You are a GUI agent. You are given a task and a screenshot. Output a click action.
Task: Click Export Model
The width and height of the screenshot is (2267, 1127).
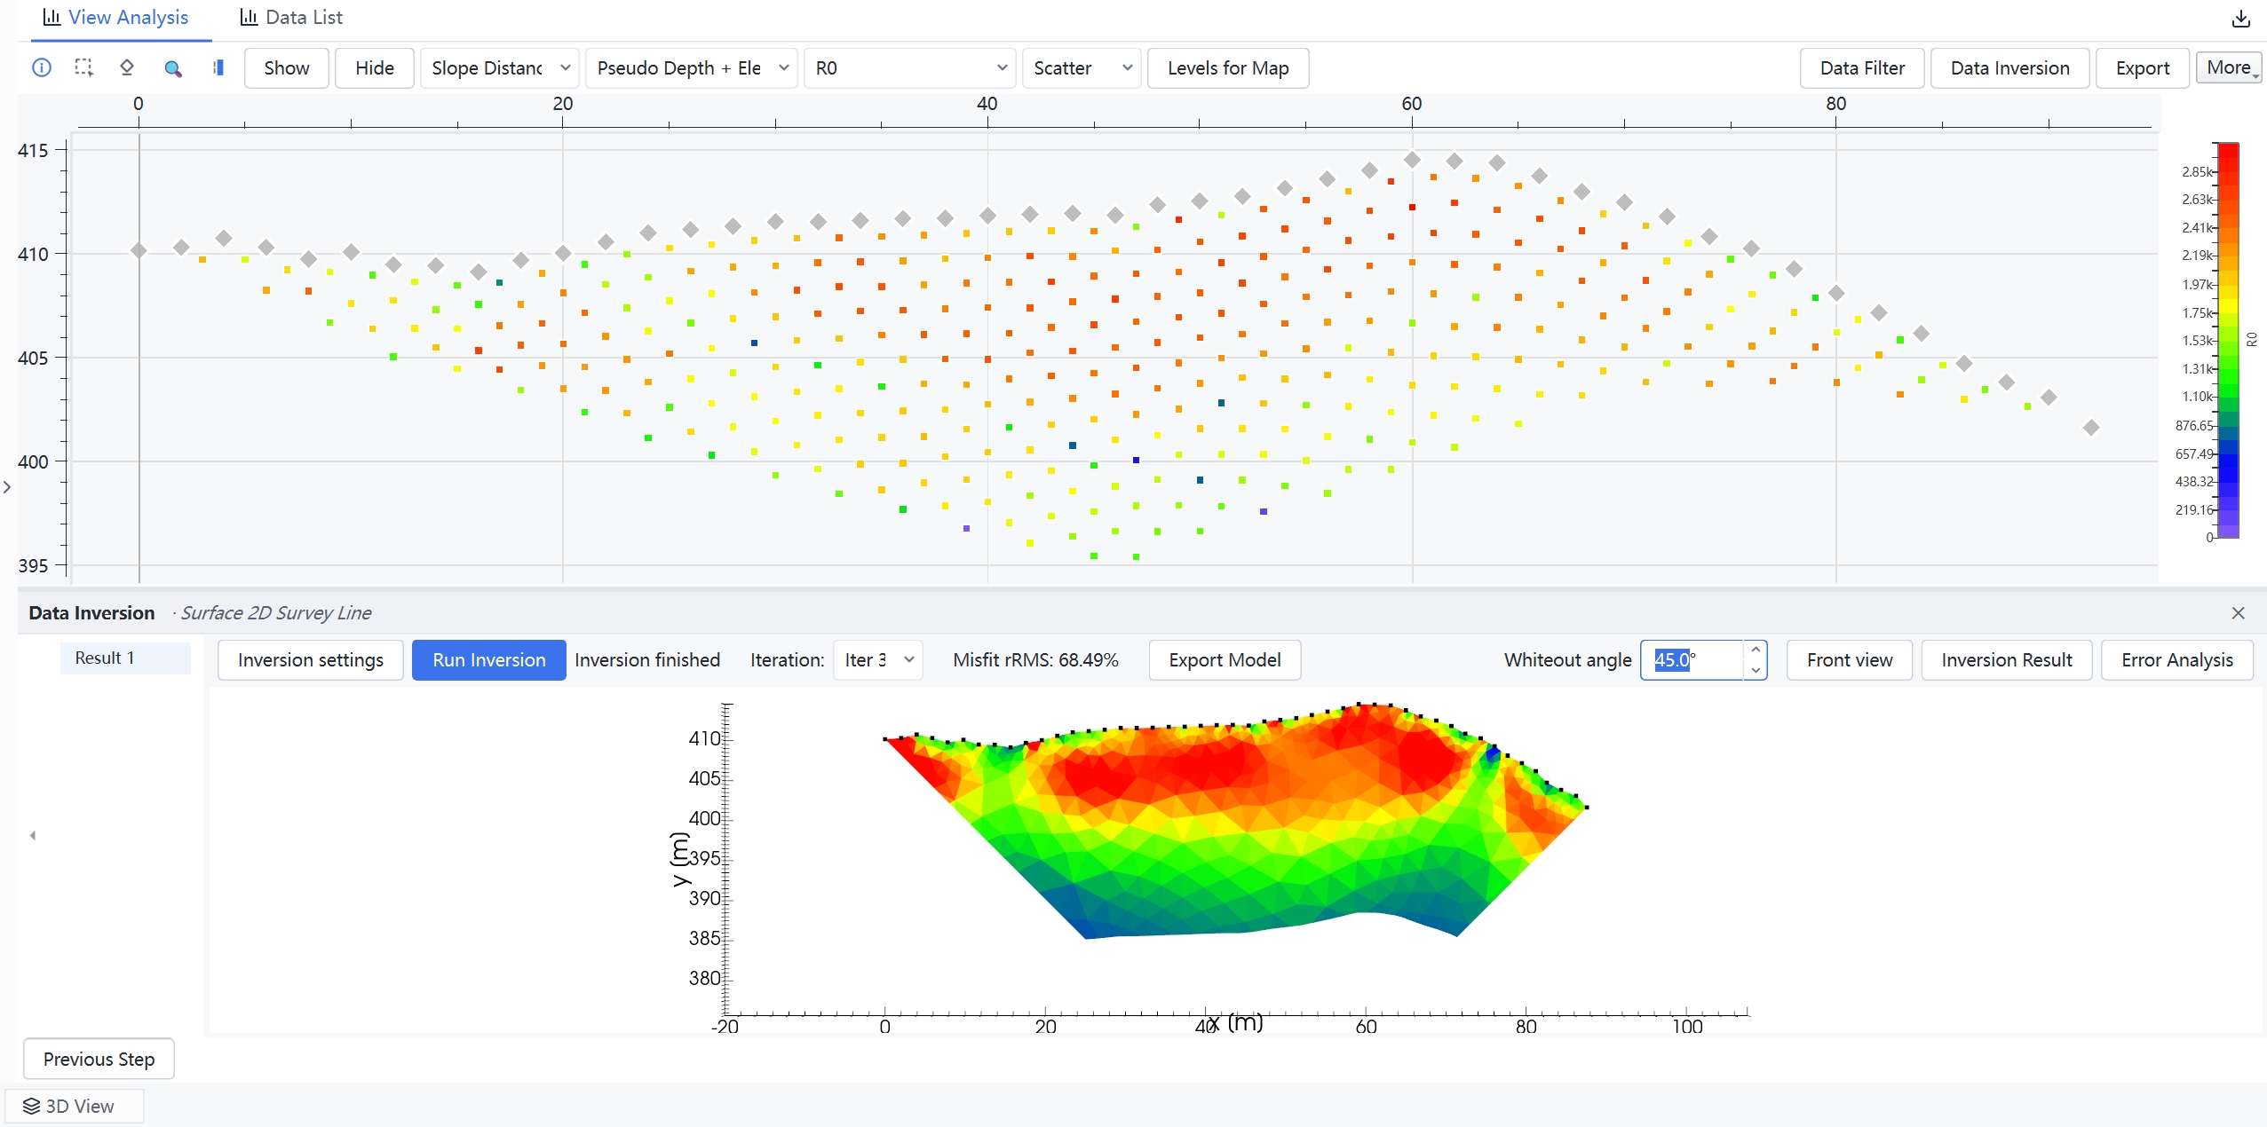point(1225,660)
